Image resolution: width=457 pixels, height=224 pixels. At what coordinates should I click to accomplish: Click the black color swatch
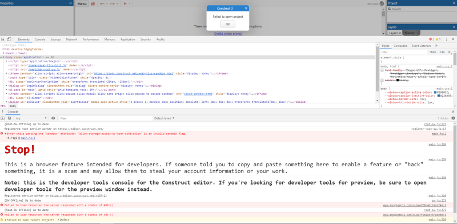pos(397,80)
